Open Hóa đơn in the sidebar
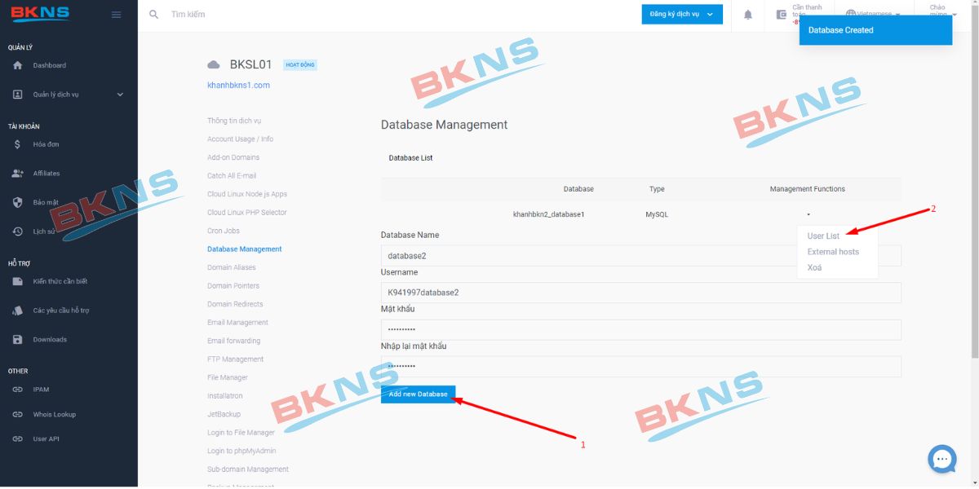 (x=46, y=144)
